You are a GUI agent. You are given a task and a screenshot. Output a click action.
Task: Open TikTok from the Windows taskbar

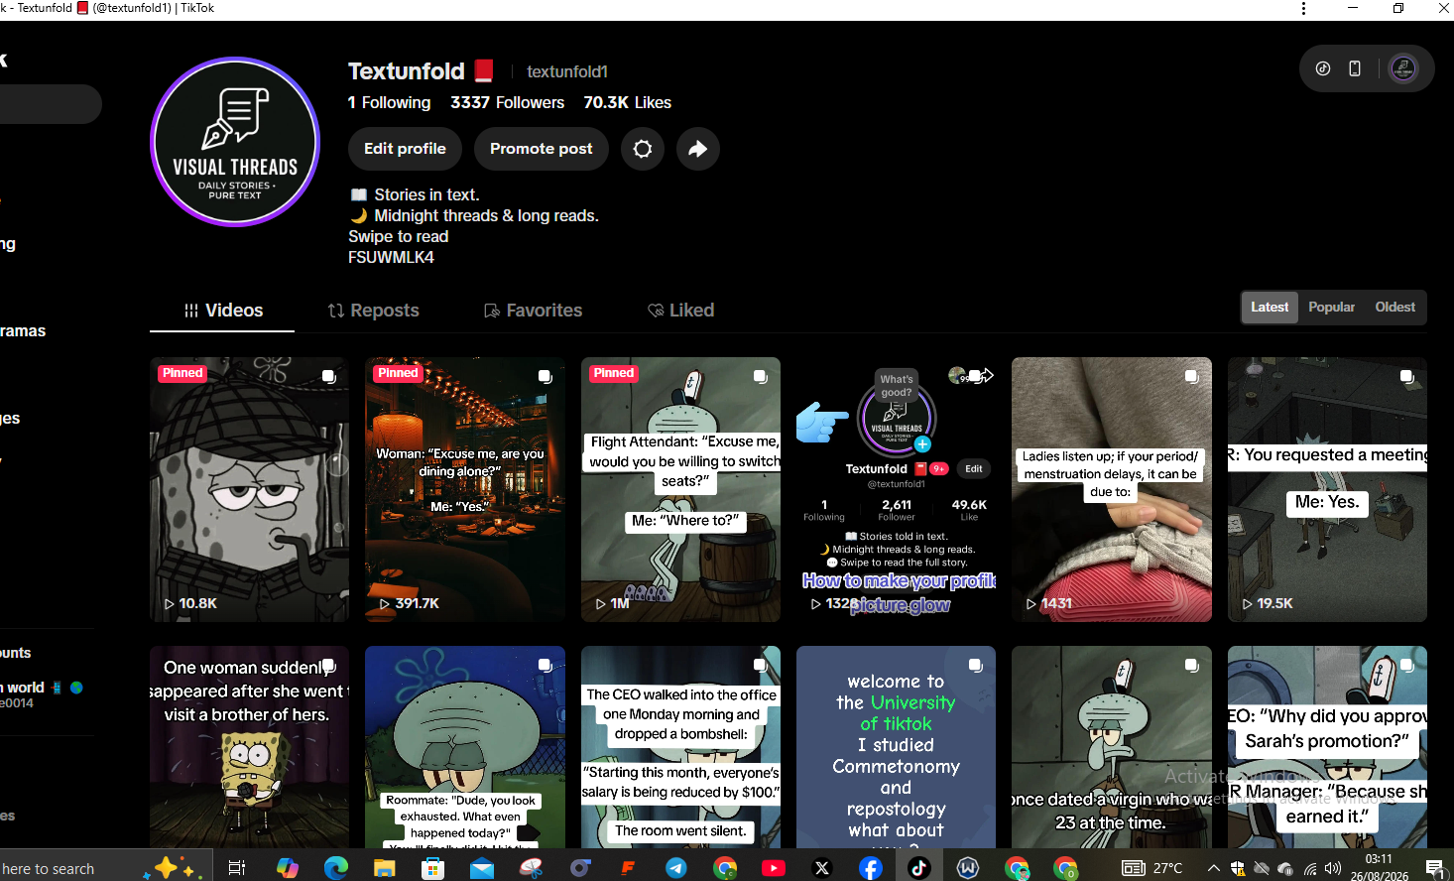click(918, 868)
